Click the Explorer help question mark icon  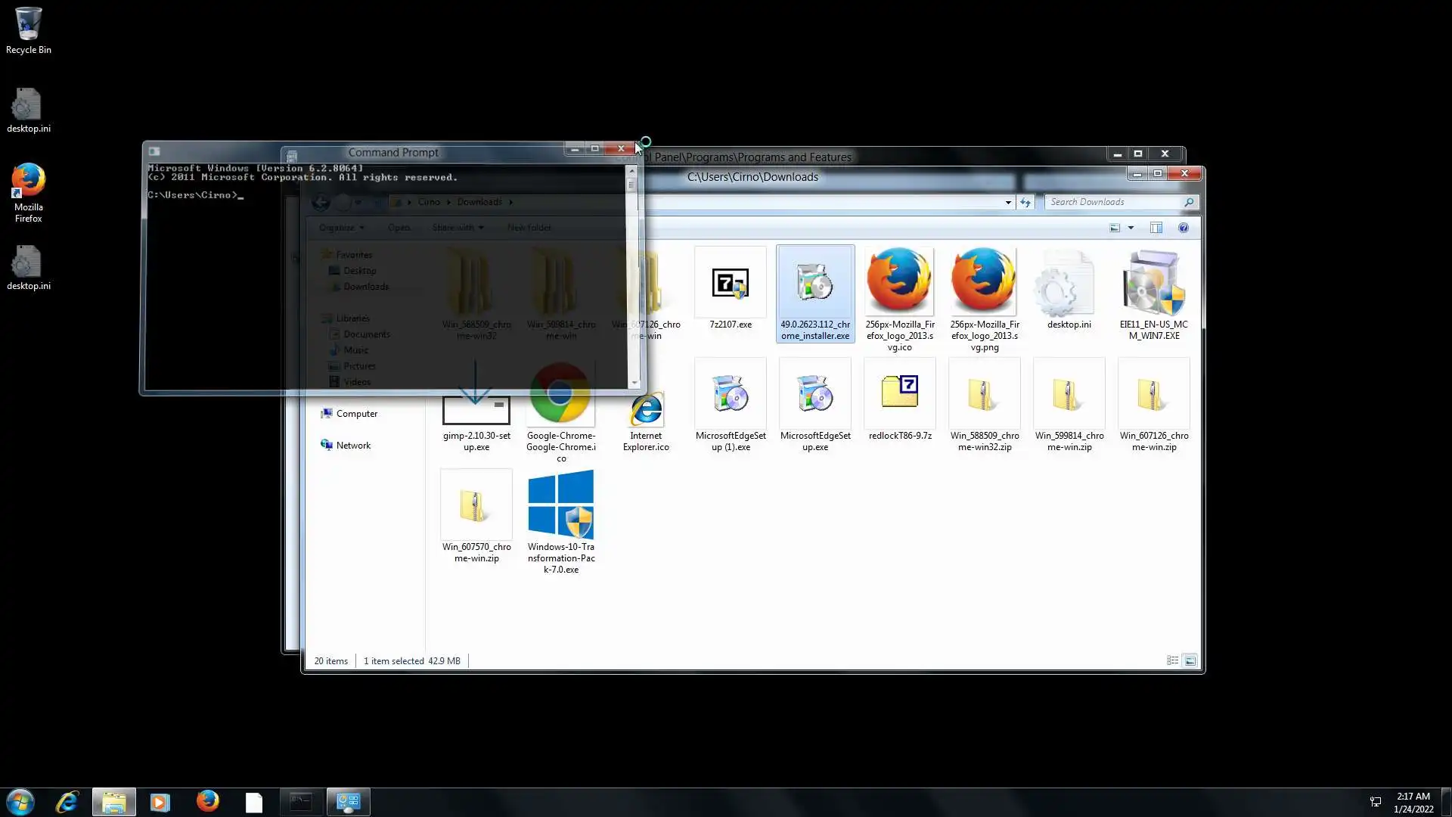coord(1183,228)
